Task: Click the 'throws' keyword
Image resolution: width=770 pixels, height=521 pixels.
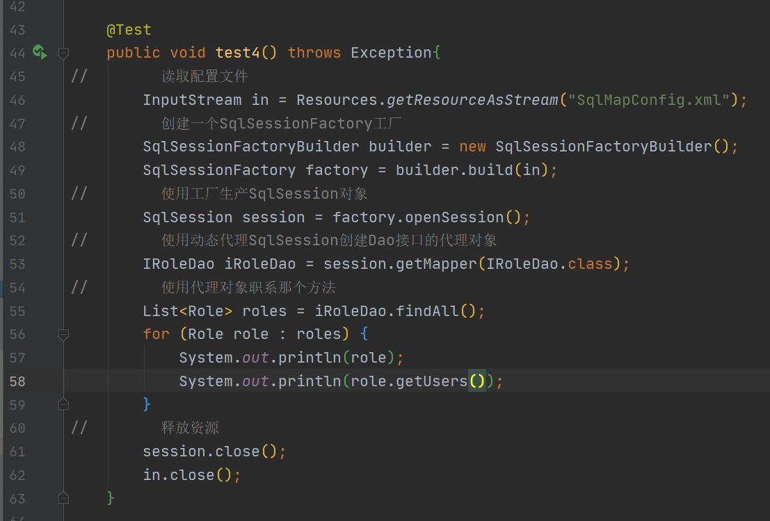Action: click(314, 53)
